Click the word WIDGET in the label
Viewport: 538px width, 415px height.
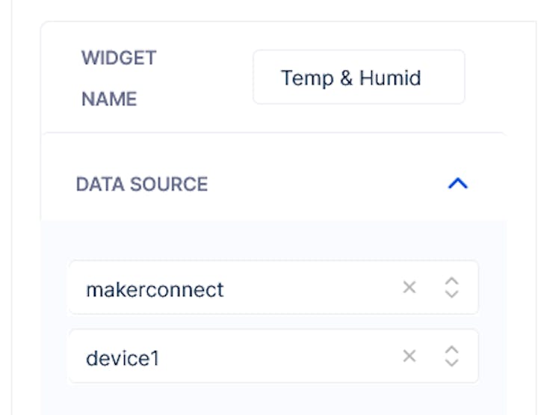coord(119,58)
